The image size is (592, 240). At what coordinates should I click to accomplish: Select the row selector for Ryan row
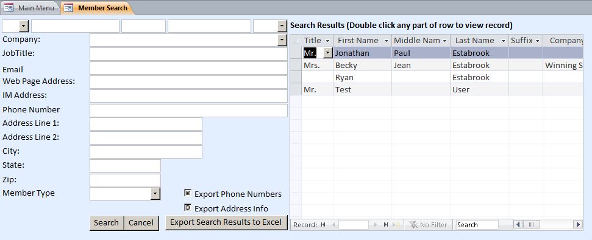pyautogui.click(x=296, y=77)
